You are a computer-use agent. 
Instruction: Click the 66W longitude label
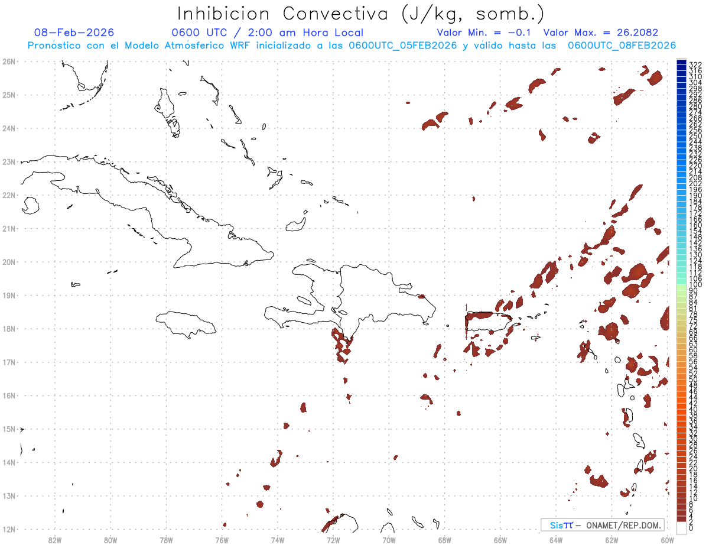click(x=500, y=540)
